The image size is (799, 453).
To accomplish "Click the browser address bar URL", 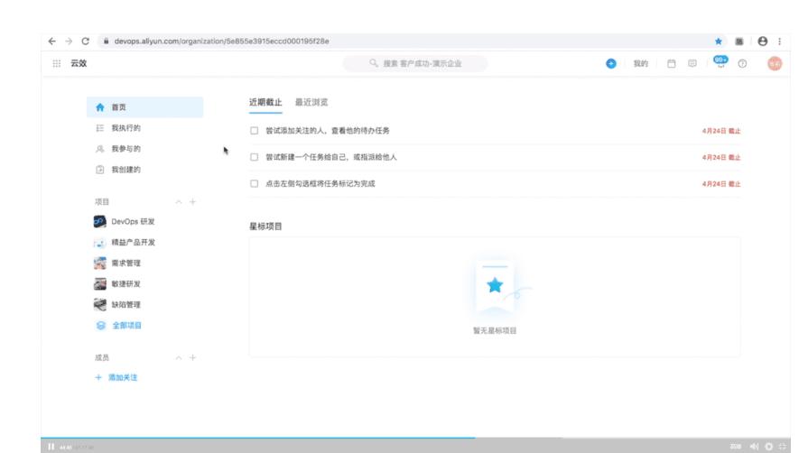I will (x=222, y=42).
